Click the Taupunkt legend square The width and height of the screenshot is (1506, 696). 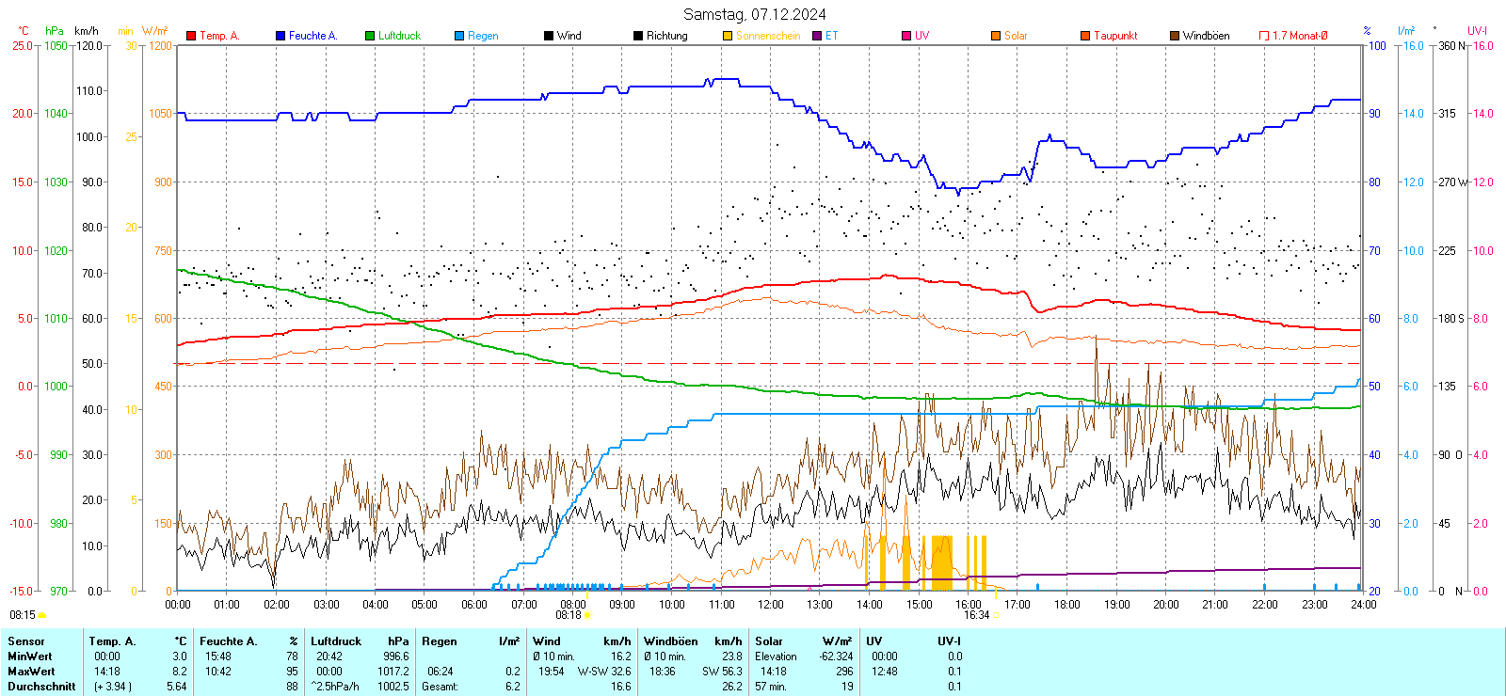click(x=1085, y=36)
